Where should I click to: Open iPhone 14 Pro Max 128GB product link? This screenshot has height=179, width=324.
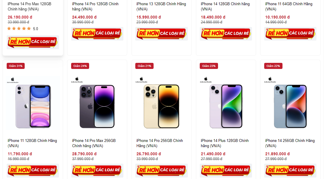(29, 6)
